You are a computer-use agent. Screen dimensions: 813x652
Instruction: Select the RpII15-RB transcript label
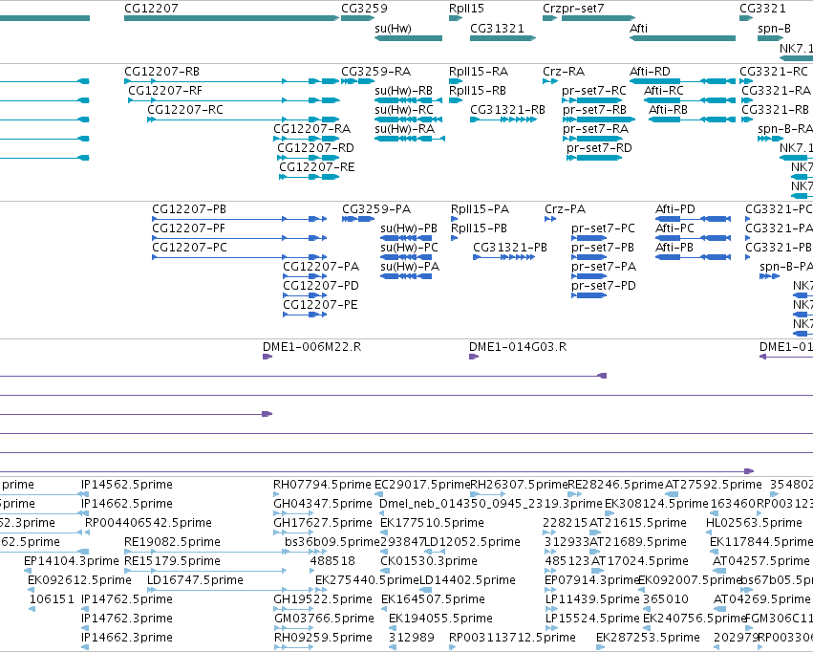click(478, 91)
